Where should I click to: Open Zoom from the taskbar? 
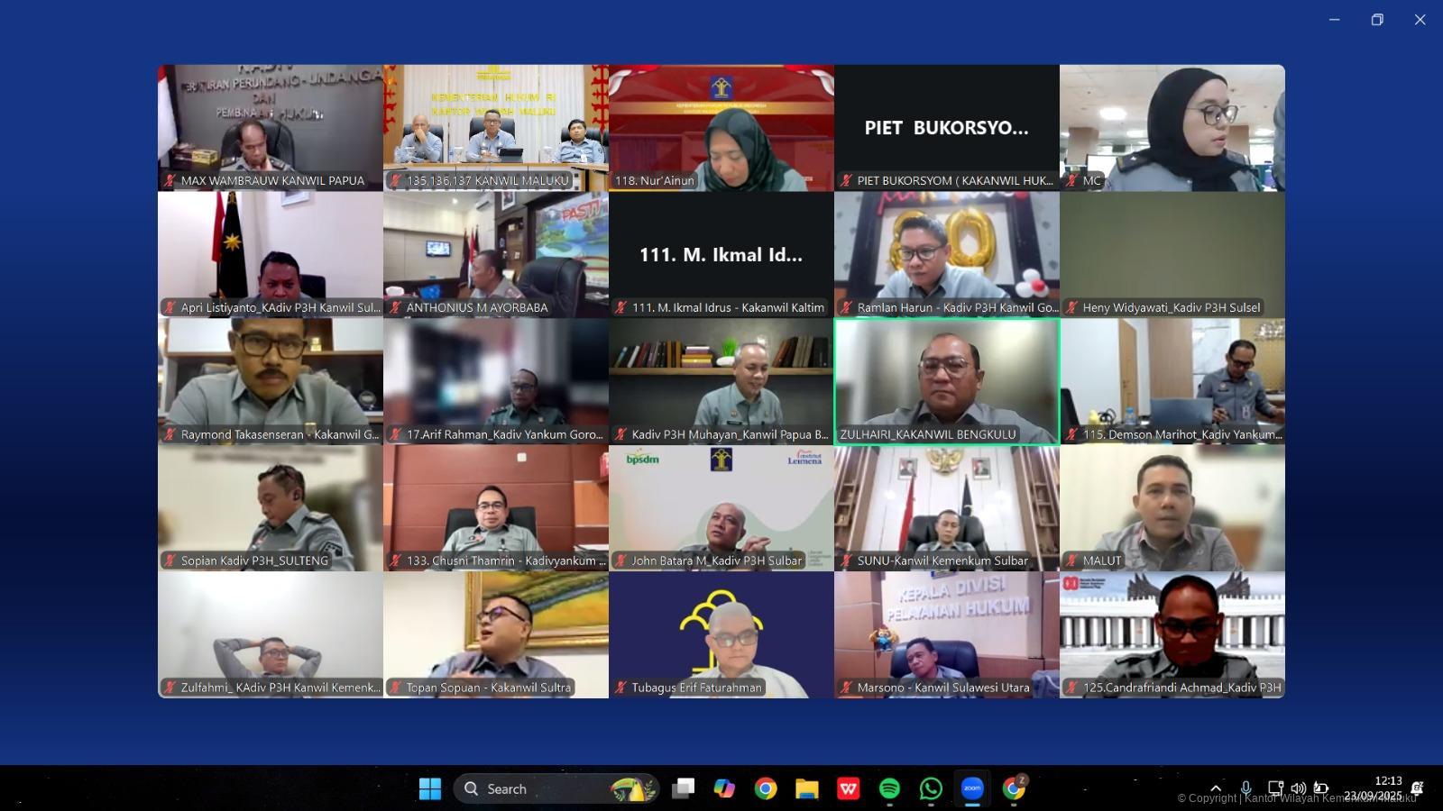[x=972, y=788]
